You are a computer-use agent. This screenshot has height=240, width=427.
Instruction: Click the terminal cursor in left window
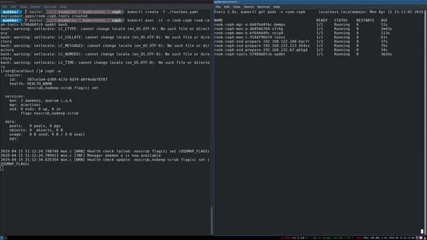pyautogui.click(x=1, y=168)
